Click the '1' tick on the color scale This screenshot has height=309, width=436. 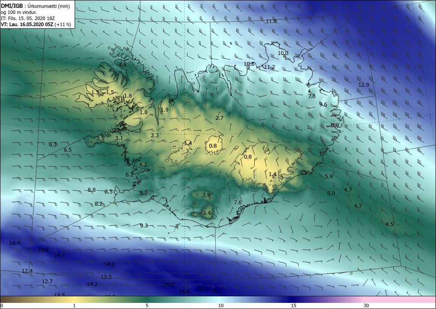click(x=74, y=306)
